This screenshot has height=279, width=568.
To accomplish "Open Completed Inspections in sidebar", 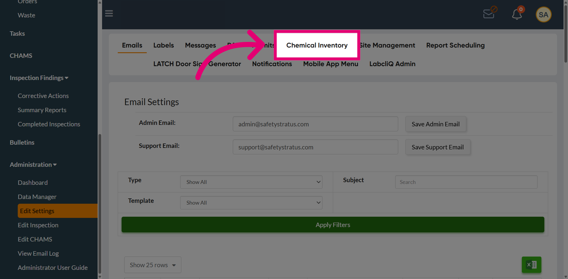I will [x=49, y=124].
